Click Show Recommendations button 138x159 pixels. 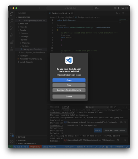[x=115, y=130]
